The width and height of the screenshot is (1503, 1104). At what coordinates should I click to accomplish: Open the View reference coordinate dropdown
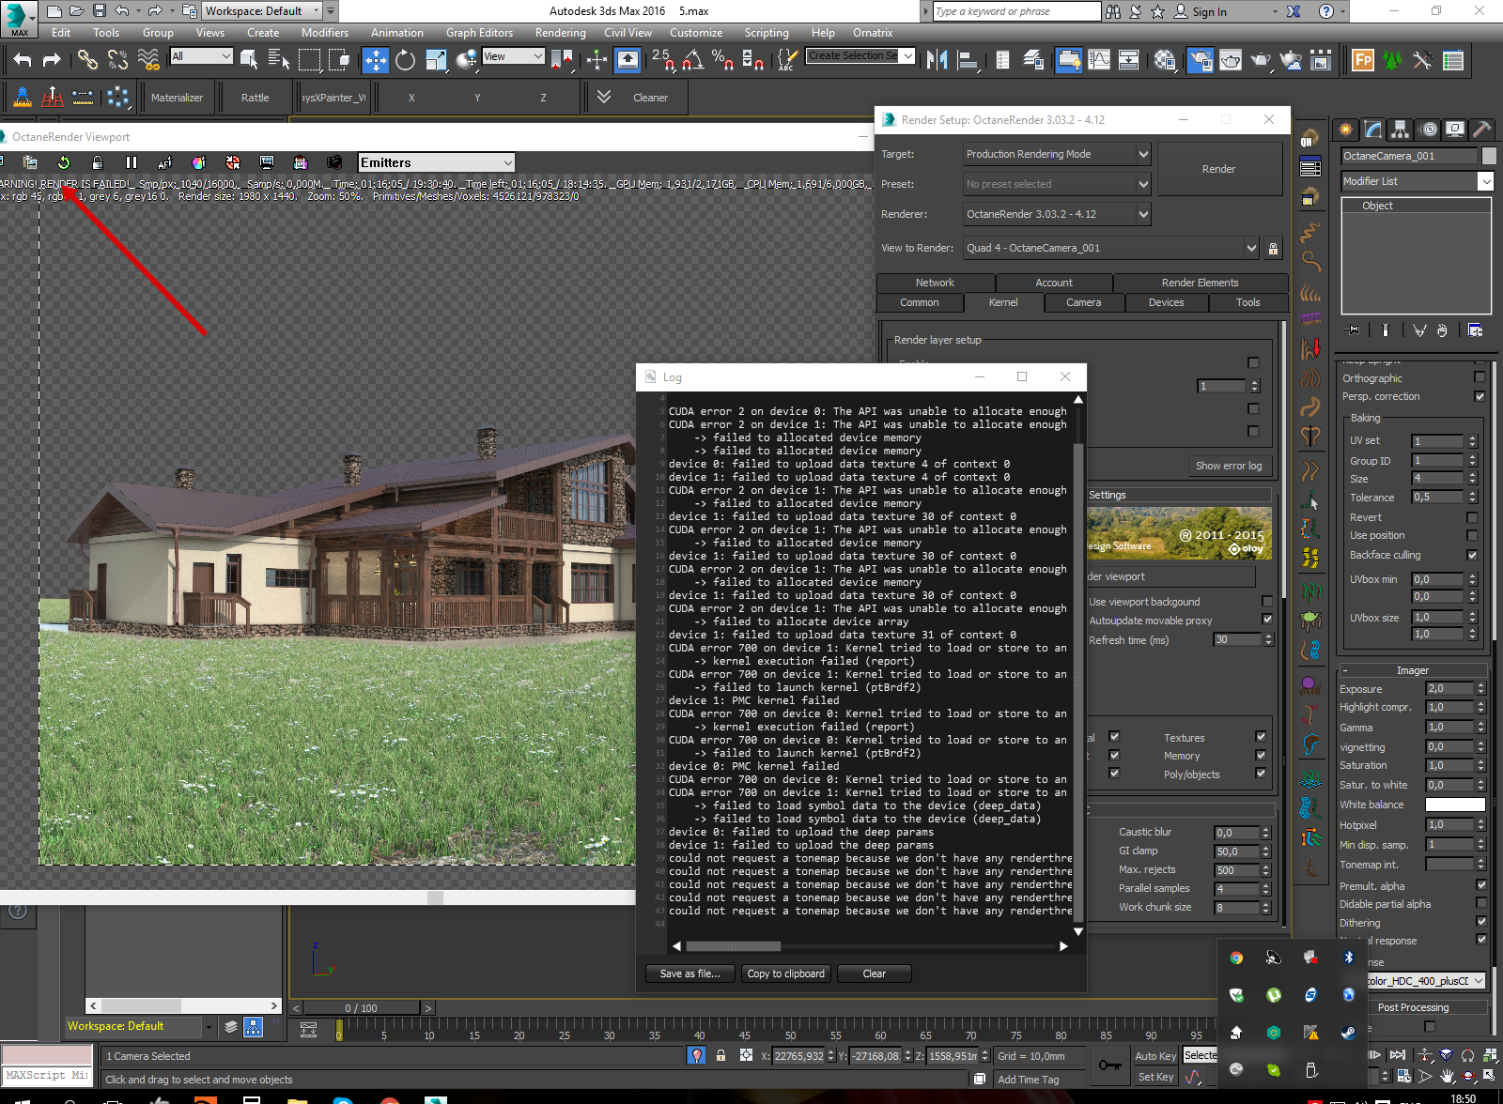click(x=514, y=56)
